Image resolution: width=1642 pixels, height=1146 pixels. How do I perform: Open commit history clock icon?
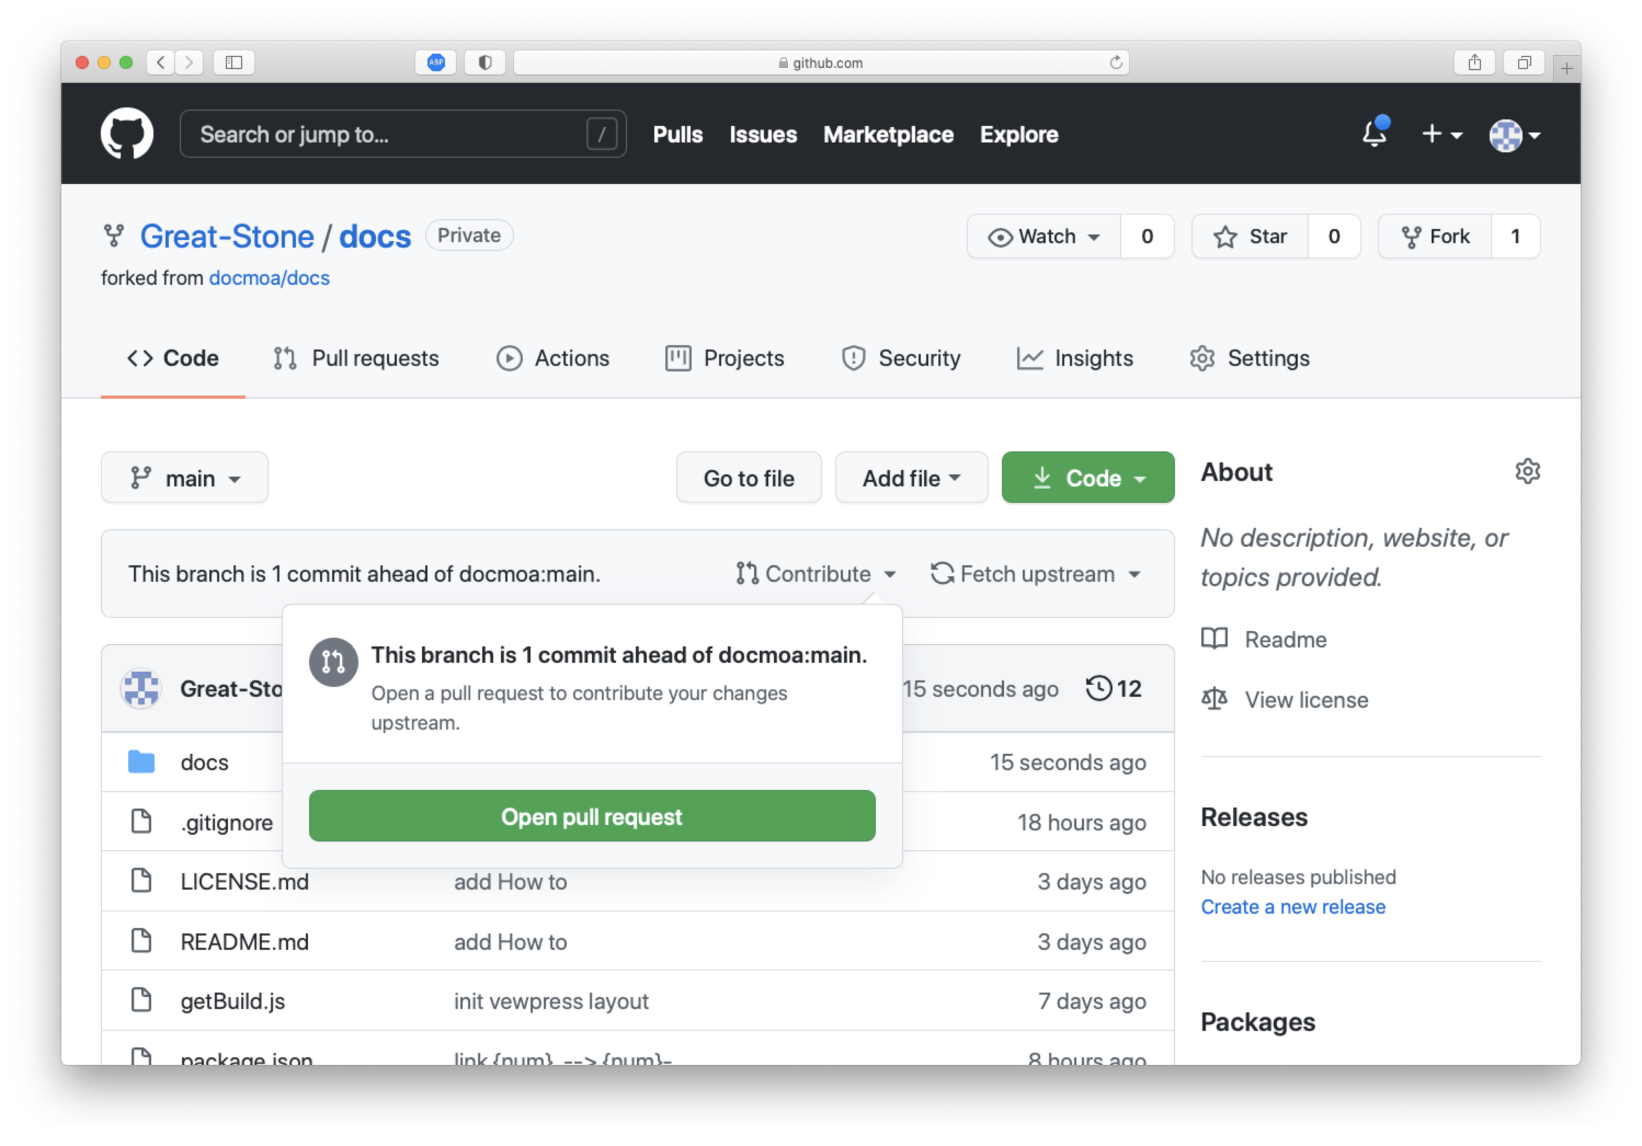point(1099,689)
